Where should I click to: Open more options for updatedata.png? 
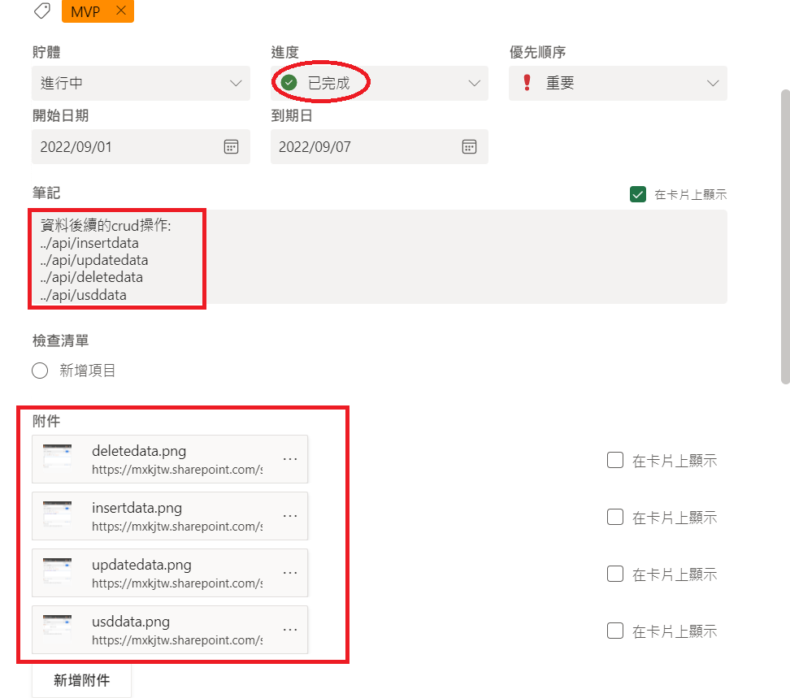pos(290,573)
